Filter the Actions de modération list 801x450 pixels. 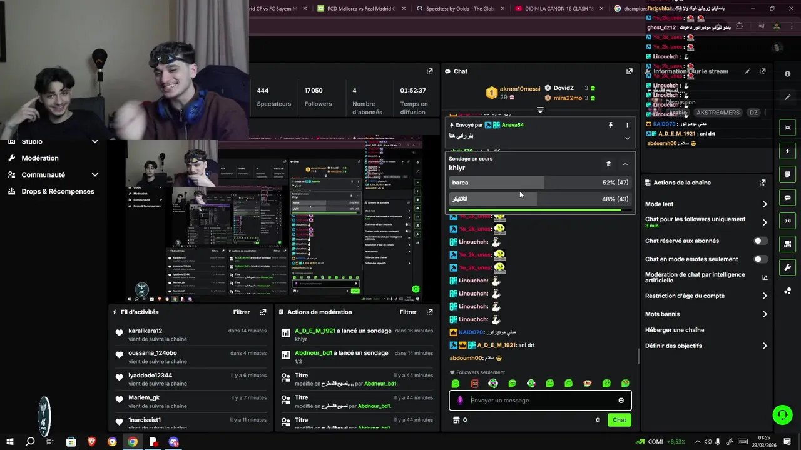click(x=408, y=312)
